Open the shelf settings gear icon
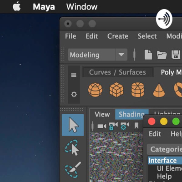This screenshot has height=182, width=182. (x=74, y=94)
